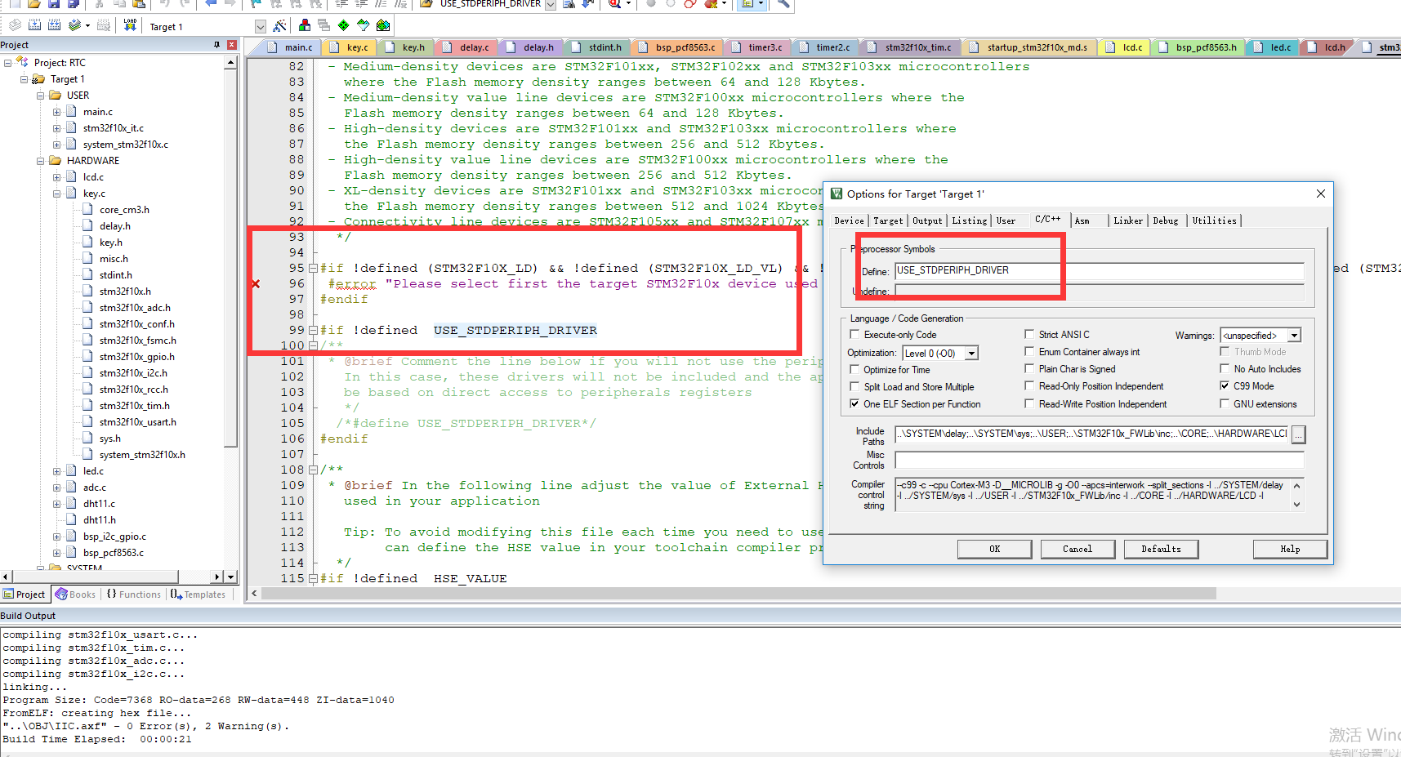Click the Define preprocessor symbols field
The height and width of the screenshot is (757, 1401).
[x=1099, y=271]
